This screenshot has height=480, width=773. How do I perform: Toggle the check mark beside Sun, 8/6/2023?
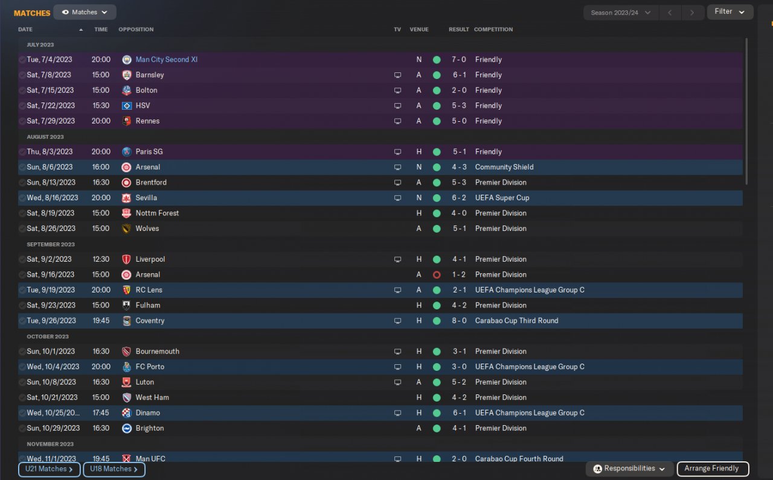pyautogui.click(x=22, y=167)
